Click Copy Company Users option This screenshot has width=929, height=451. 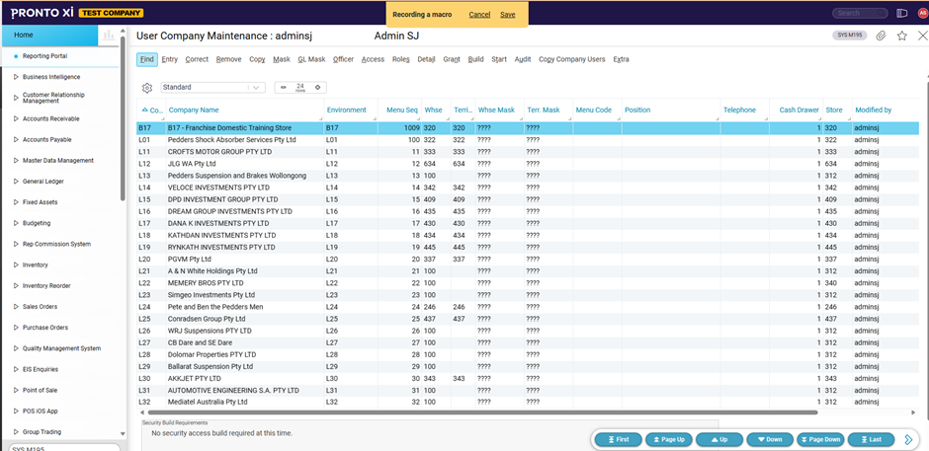[572, 59]
